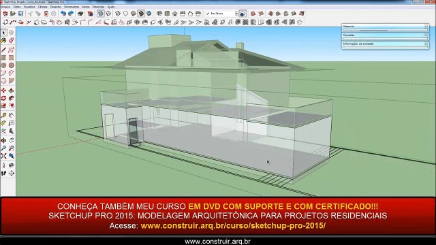Viewport: 436px width, 245px height.
Task: Select the Push/Pull tool
Action: [x=11, y=91]
